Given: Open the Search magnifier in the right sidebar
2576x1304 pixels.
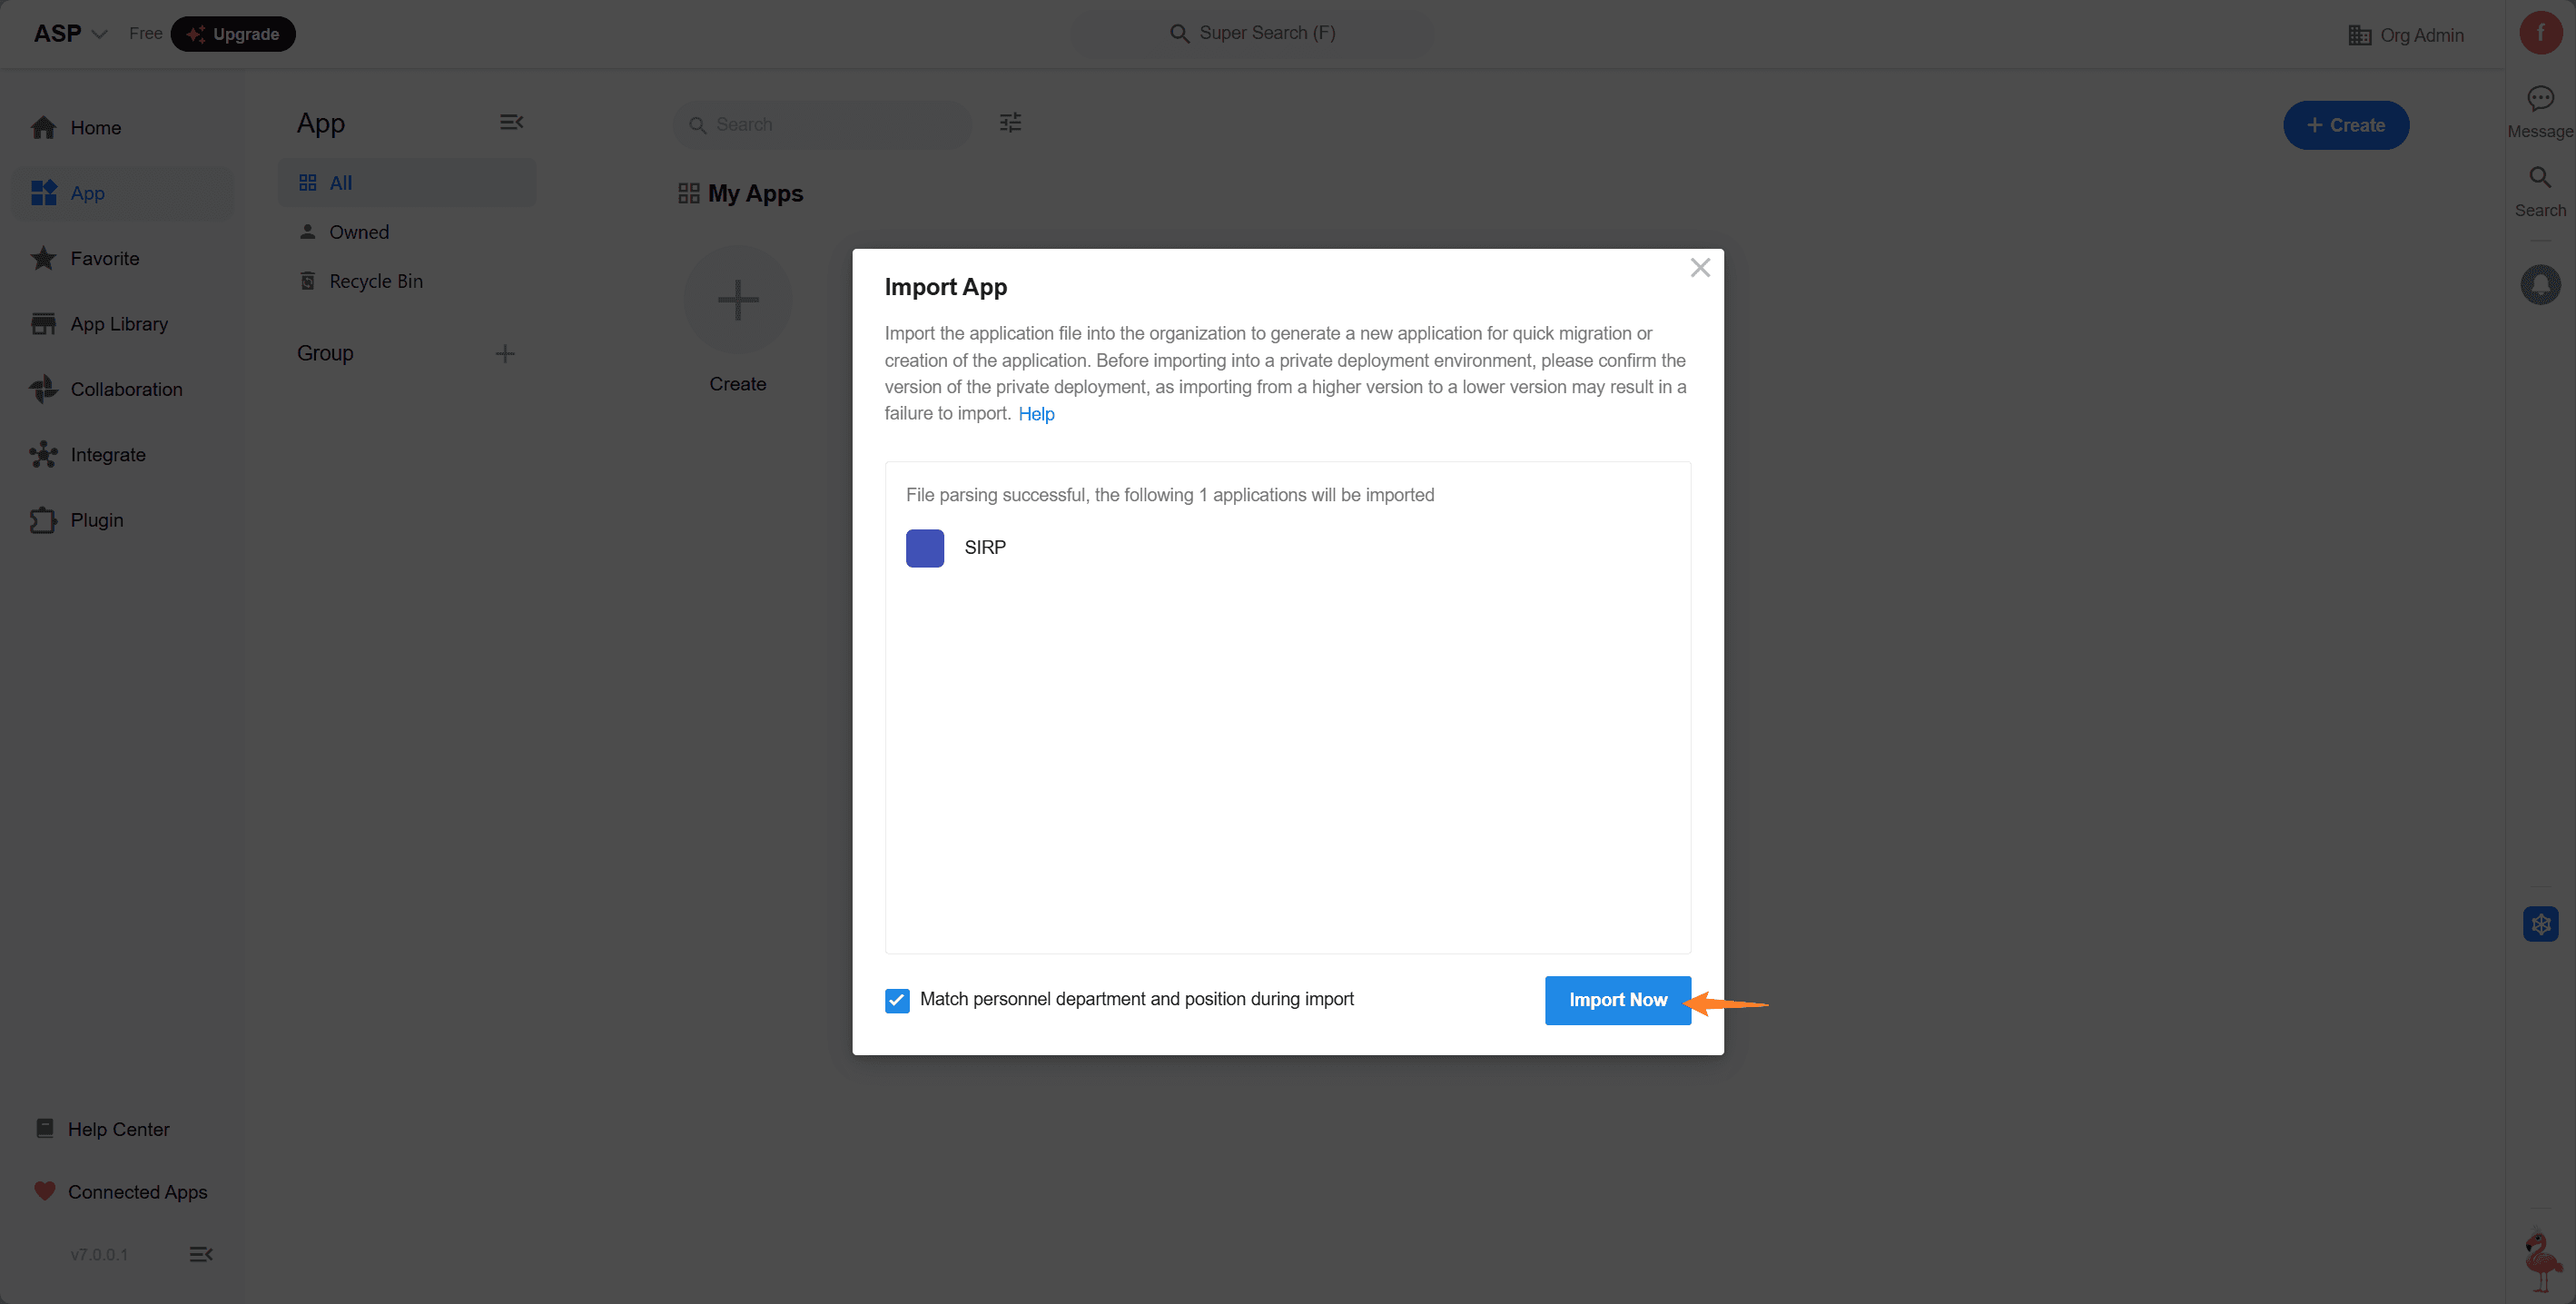Looking at the screenshot, I should tap(2539, 178).
